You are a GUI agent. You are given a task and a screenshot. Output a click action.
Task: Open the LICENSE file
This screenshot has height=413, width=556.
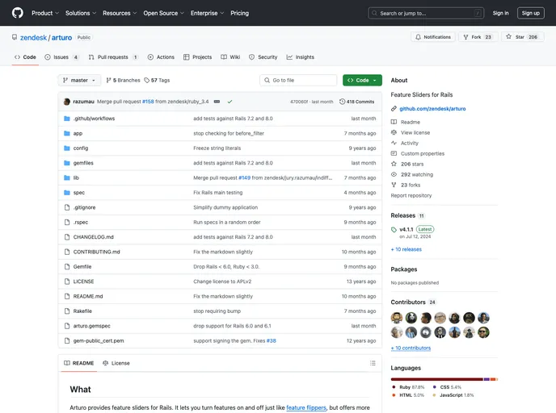click(x=84, y=282)
